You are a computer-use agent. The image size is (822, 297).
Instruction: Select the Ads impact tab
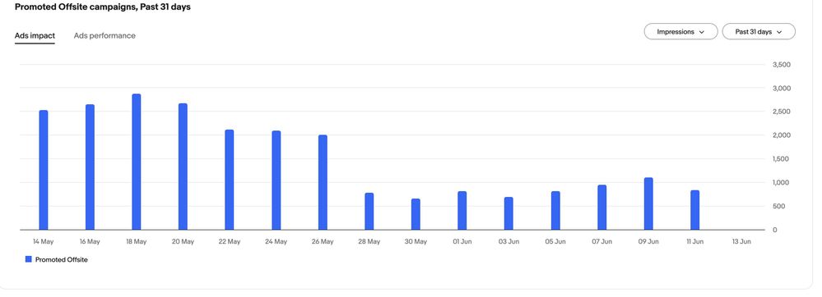click(x=35, y=35)
